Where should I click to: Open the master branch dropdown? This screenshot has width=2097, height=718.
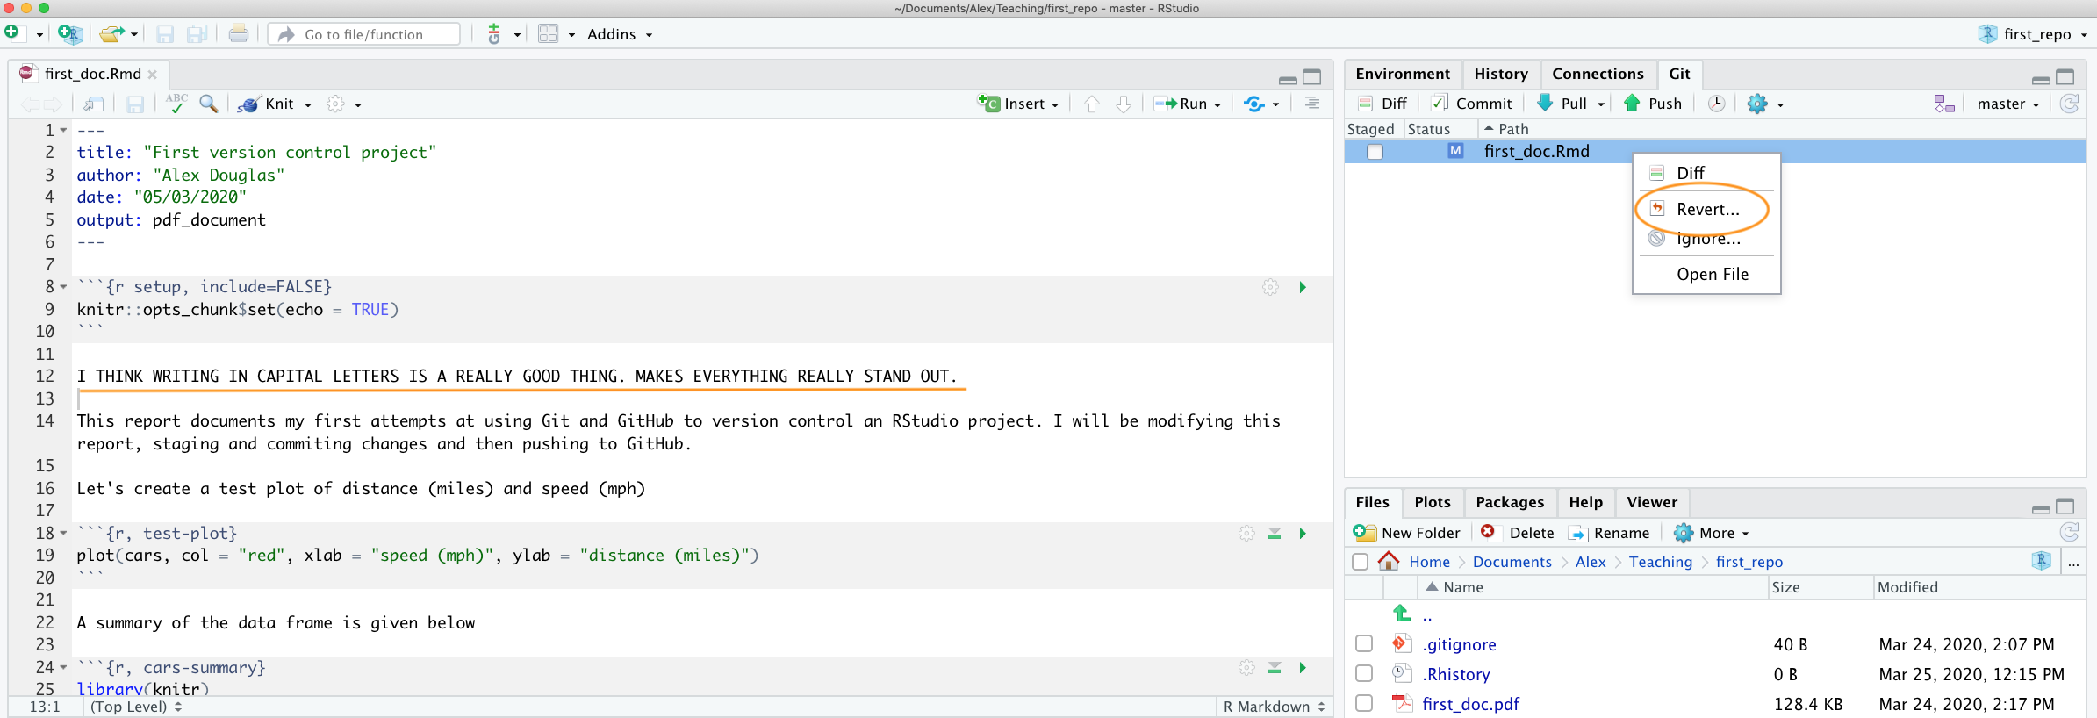[x=2007, y=104]
